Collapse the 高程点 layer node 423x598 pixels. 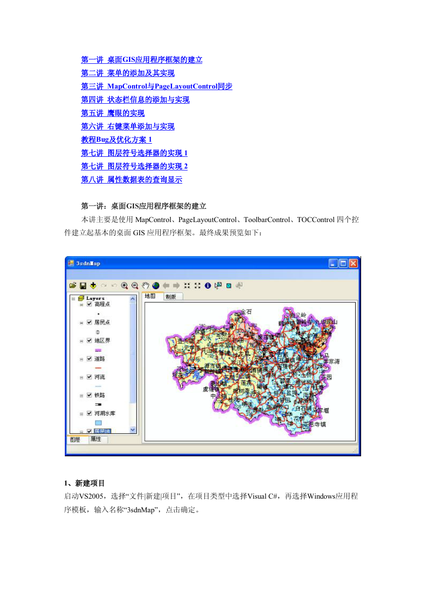tap(81, 305)
